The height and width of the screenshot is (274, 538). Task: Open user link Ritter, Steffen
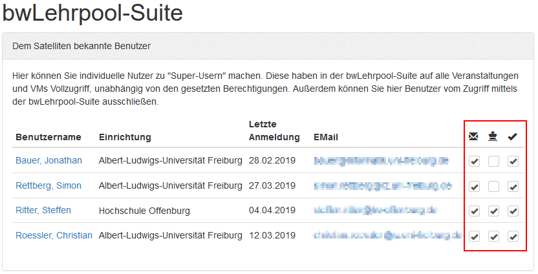point(43,210)
